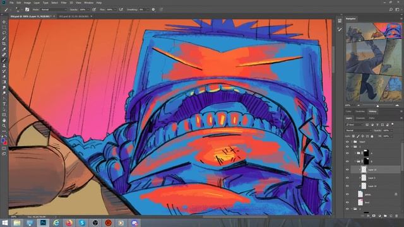Open File Explorer from taskbar
This screenshot has width=404, height=227.
[17, 223]
